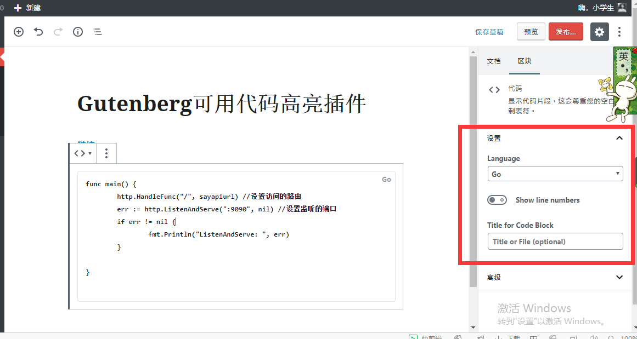
Task: Click the 保存草稿 link
Action: coord(489,32)
